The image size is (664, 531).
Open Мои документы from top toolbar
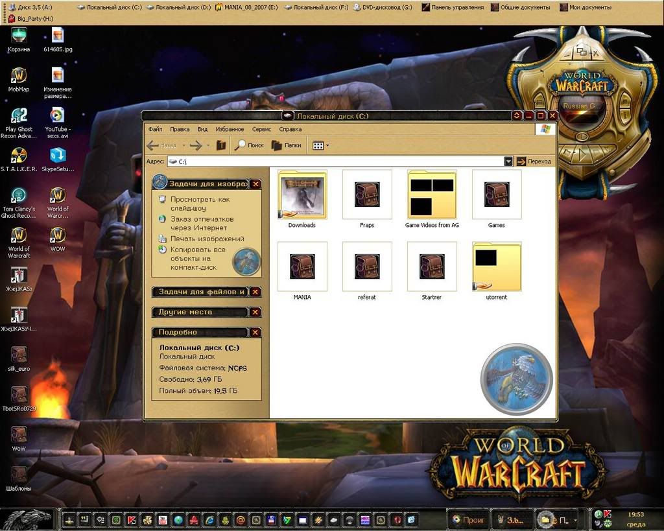[x=586, y=7]
